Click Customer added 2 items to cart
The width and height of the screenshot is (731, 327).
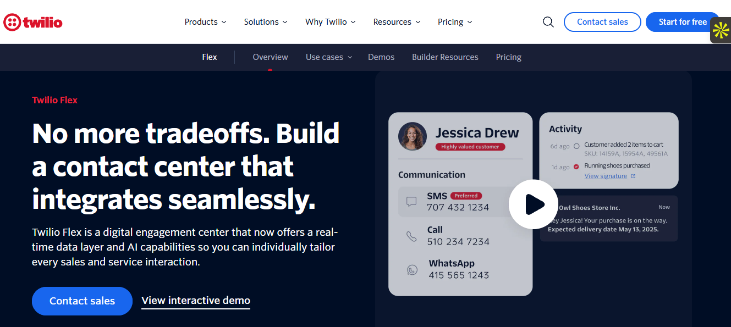624,145
